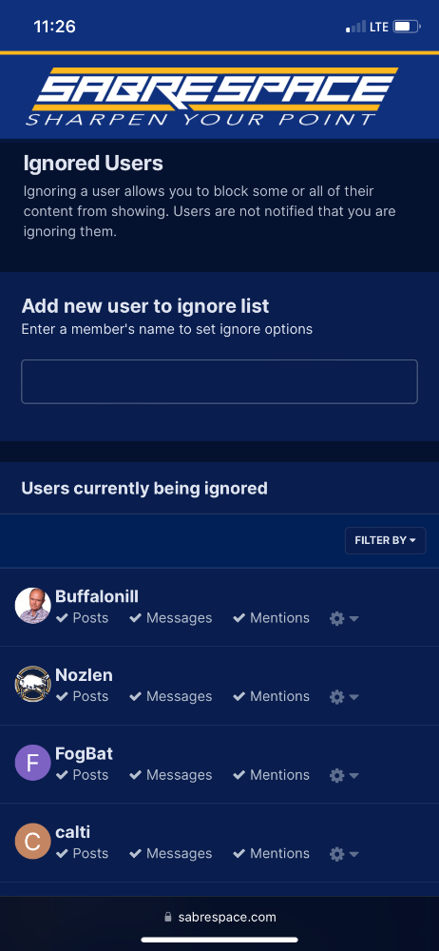Expand the FILTER BY dropdown

[x=385, y=540]
